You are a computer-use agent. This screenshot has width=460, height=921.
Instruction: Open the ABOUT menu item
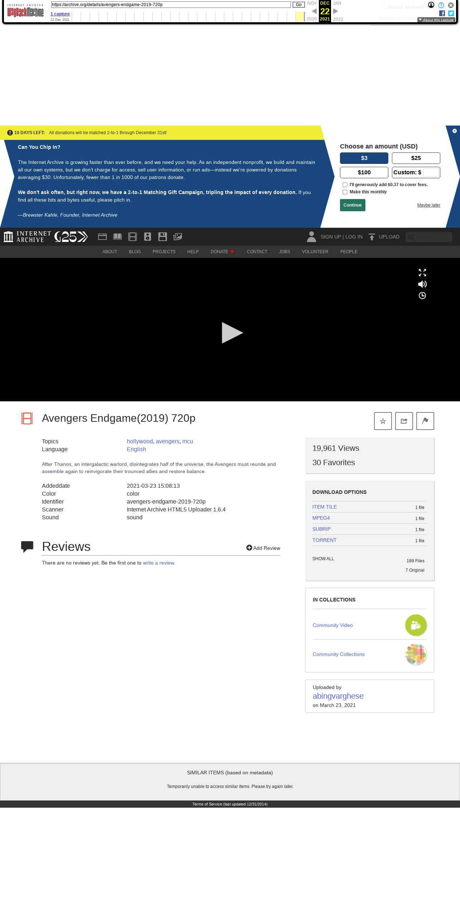pos(110,252)
